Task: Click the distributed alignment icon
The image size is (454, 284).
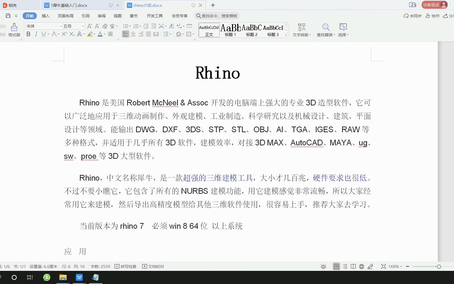Action: 156,34
